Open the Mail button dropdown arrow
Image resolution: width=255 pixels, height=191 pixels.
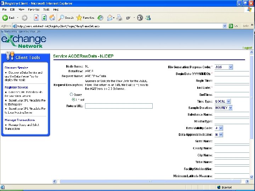click(114, 18)
